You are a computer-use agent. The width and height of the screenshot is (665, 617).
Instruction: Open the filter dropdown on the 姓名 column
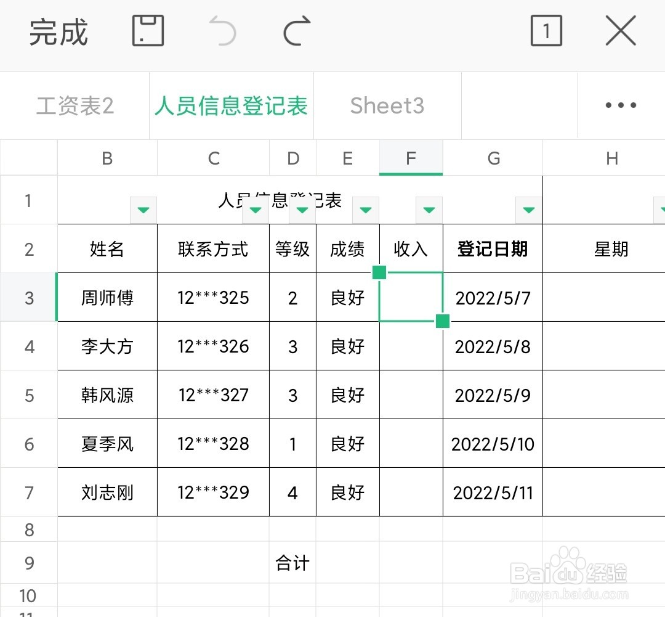coord(143,210)
